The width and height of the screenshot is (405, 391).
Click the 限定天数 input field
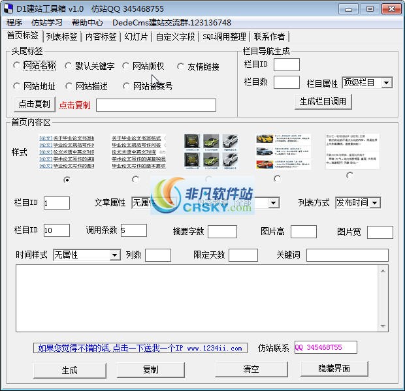click(243, 255)
